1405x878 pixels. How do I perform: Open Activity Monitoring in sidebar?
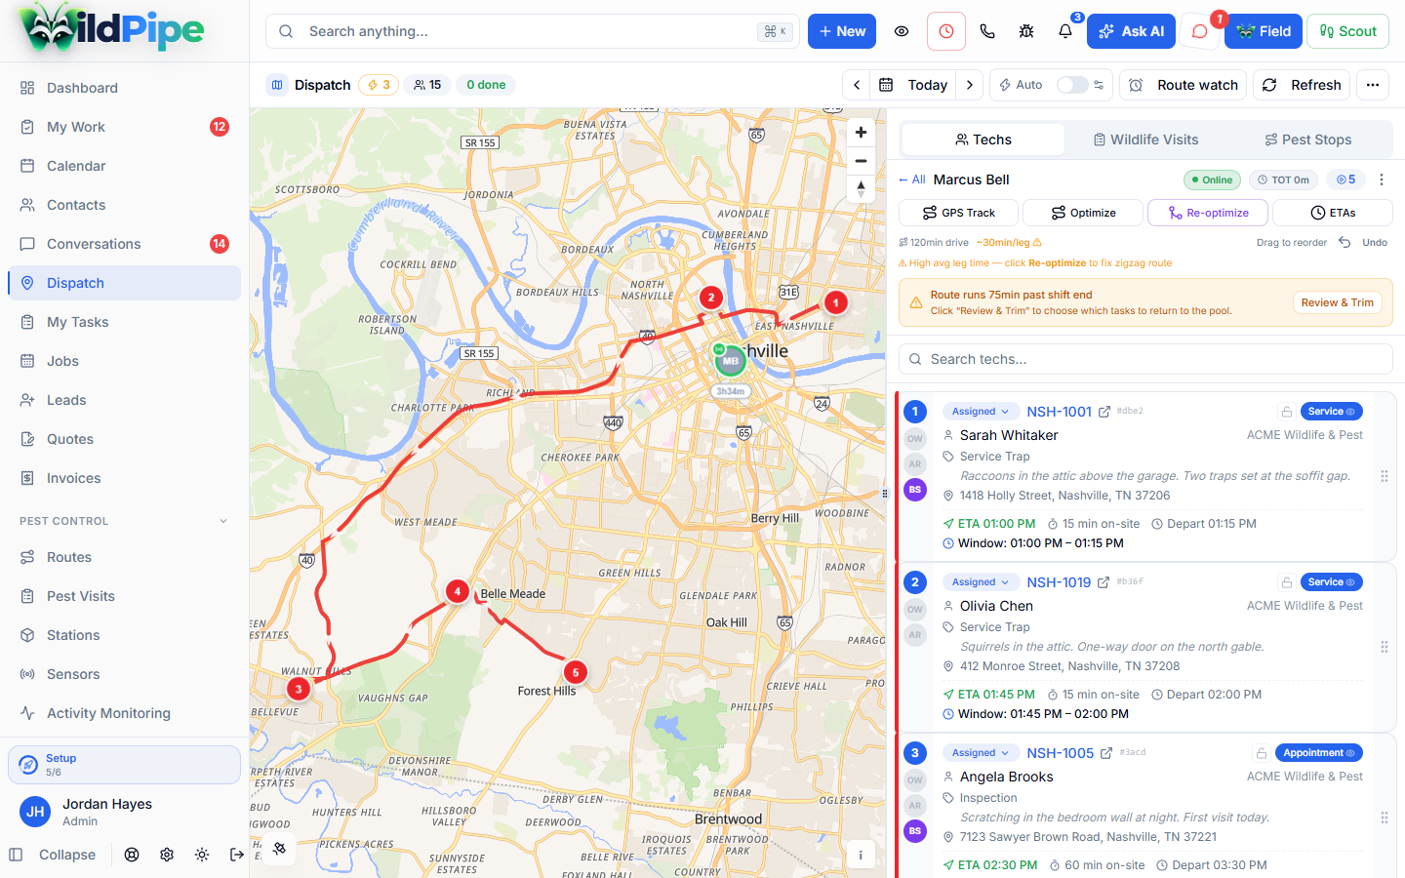tap(124, 713)
